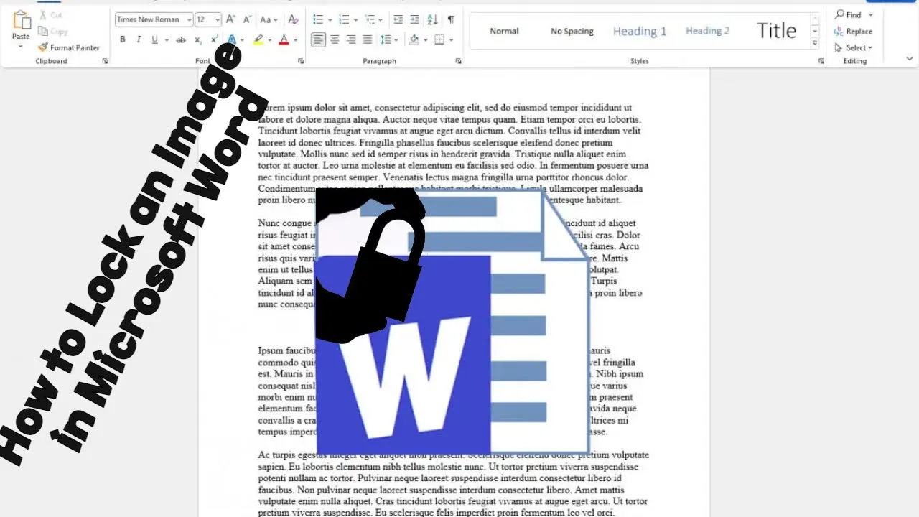Viewport: 919px width, 517px height.
Task: Toggle show paragraph marks
Action: click(x=451, y=19)
